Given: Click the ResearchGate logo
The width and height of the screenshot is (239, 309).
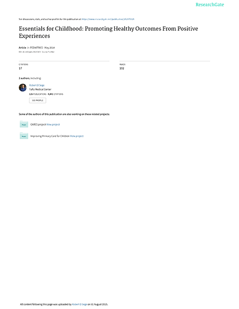Looking at the screenshot, I should (210, 5).
